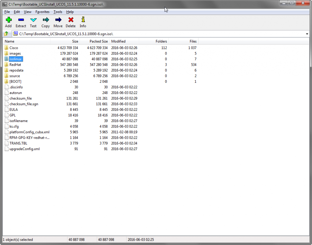Open the Info toolbar icon

pyautogui.click(x=83, y=19)
